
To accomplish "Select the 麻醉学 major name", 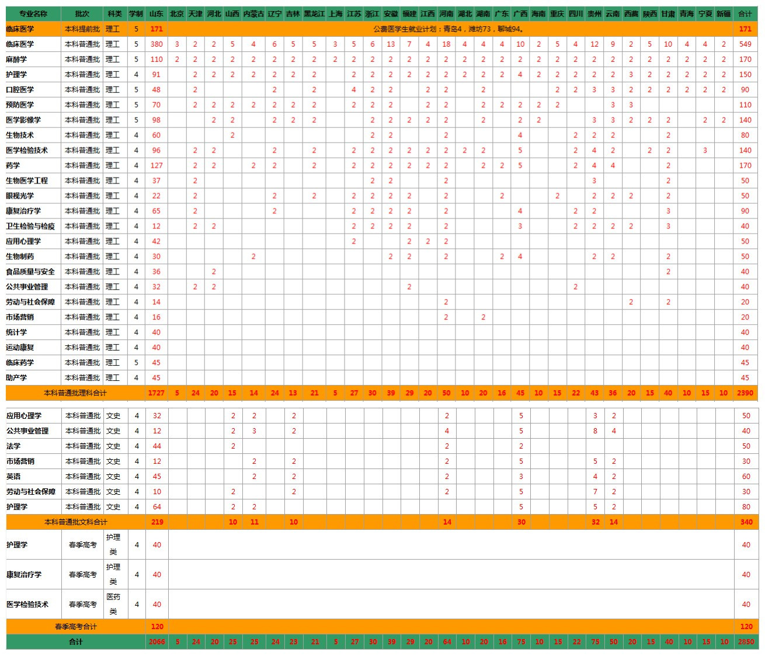I will click(16, 59).
